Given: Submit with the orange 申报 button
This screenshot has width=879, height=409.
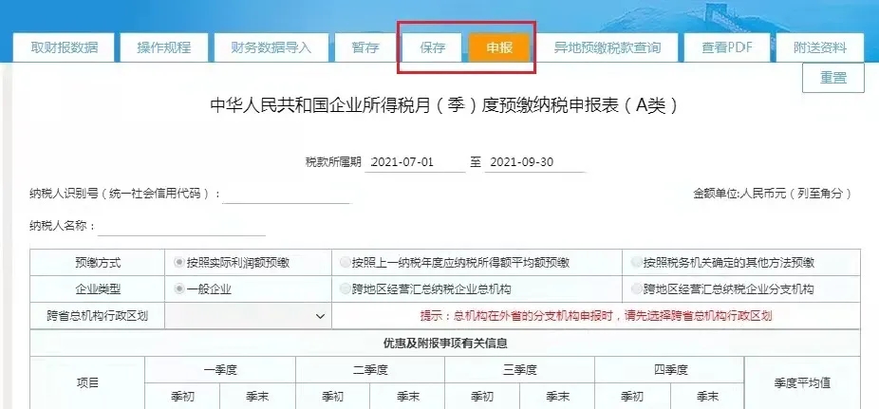Looking at the screenshot, I should point(499,47).
